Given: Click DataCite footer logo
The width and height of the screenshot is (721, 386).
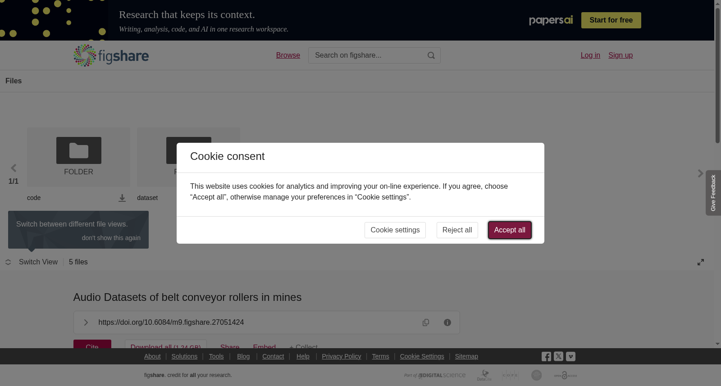Looking at the screenshot, I should tap(484, 375).
